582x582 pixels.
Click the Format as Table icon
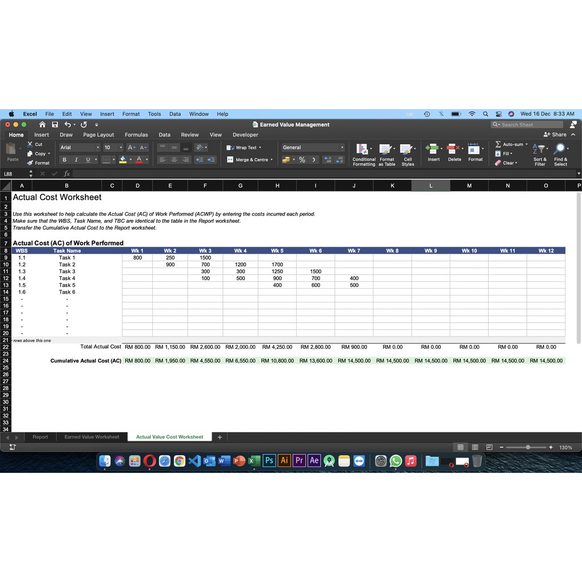point(385,149)
